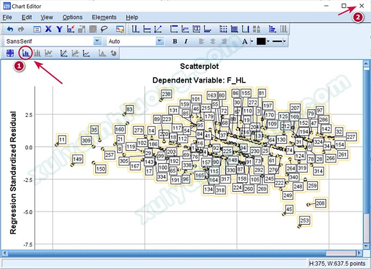The width and height of the screenshot is (371, 269).
Task: Click the Edit X axis icon
Action: click(48, 29)
